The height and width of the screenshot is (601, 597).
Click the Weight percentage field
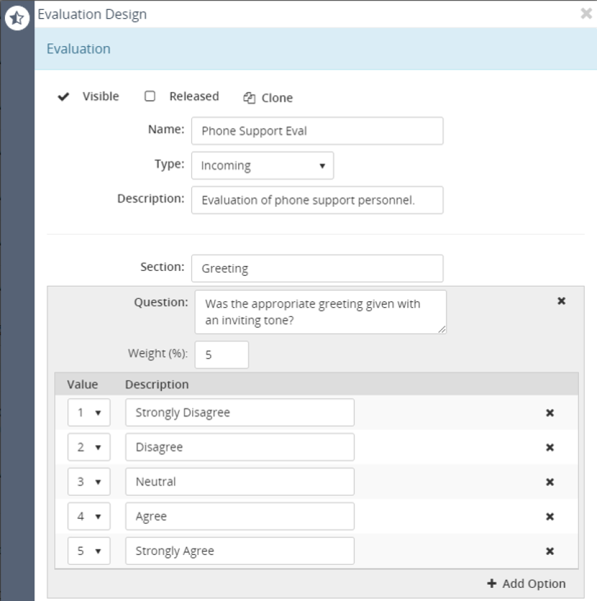click(221, 354)
